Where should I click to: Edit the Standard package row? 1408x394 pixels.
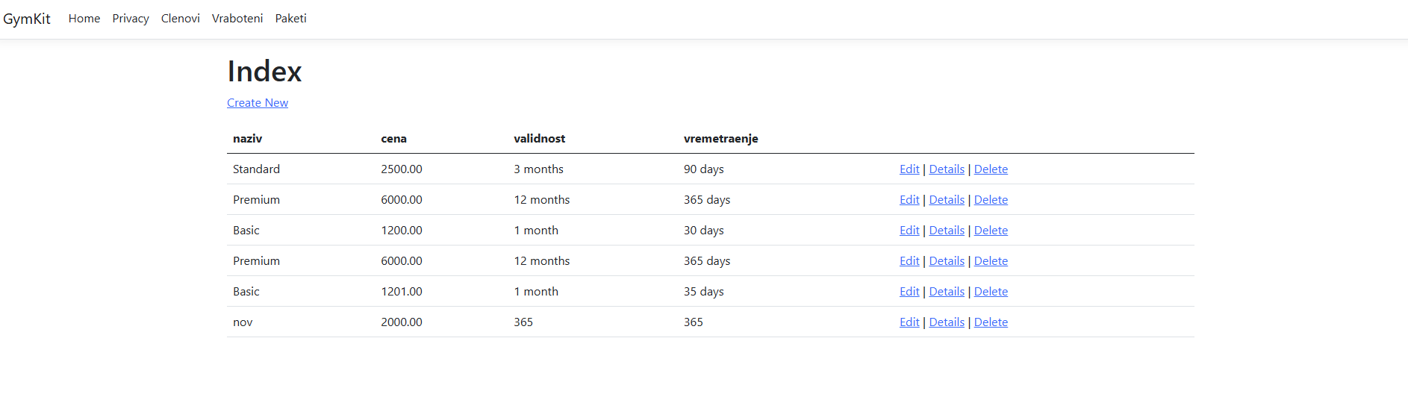(x=909, y=169)
